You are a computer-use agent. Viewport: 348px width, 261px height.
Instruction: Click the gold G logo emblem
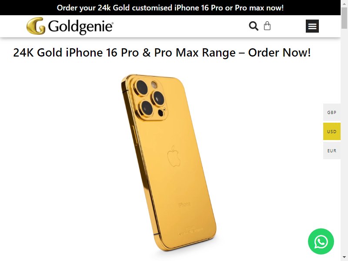click(x=36, y=26)
